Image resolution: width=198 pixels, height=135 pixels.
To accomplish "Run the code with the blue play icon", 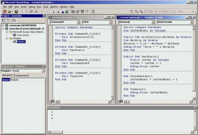I will (54, 12).
